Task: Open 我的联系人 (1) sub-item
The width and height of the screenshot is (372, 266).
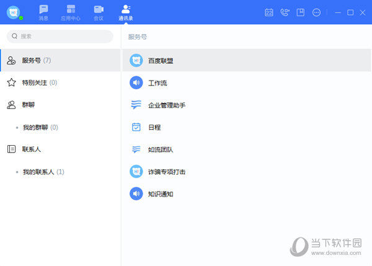Action: click(x=60, y=172)
